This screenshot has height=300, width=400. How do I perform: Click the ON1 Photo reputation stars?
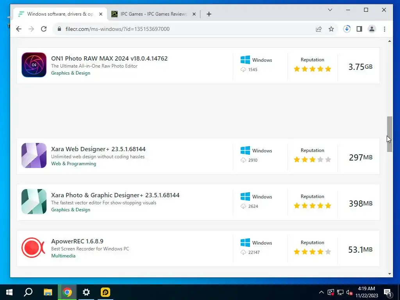click(312, 69)
